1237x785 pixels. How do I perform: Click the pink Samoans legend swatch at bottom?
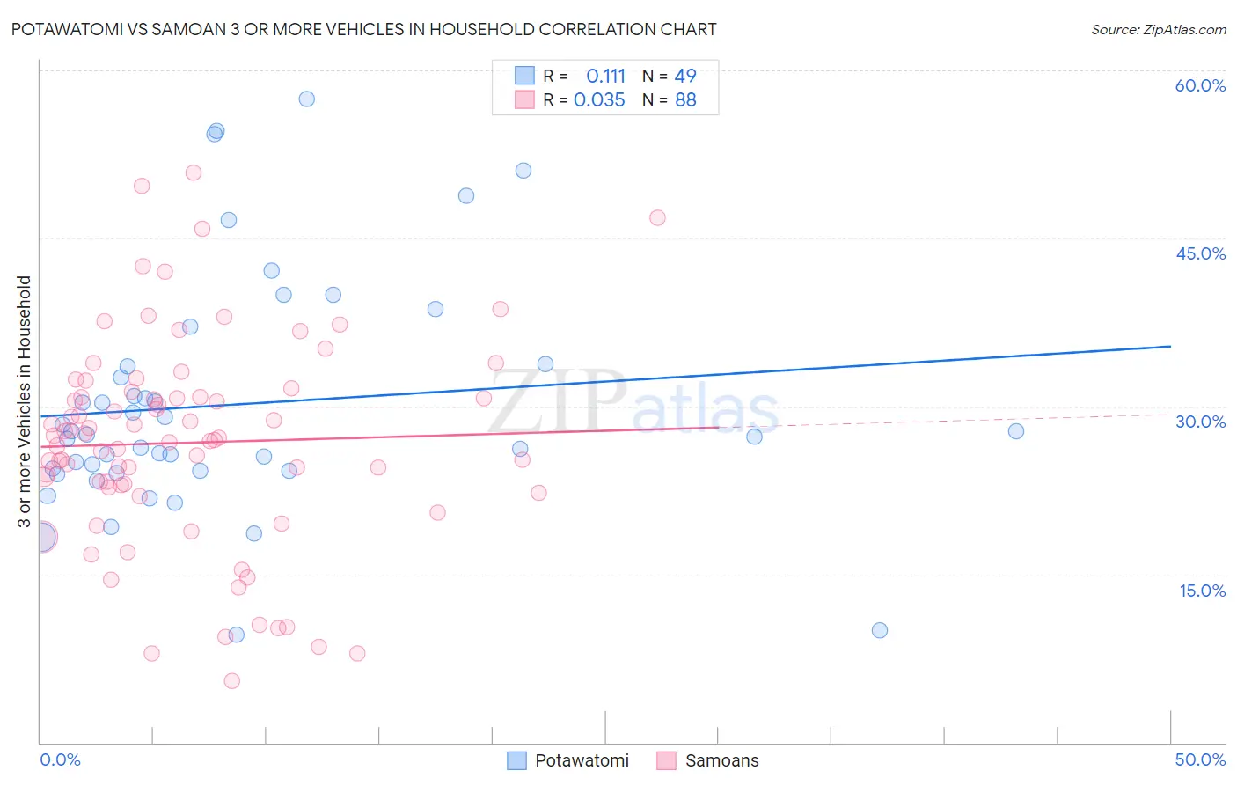667,760
